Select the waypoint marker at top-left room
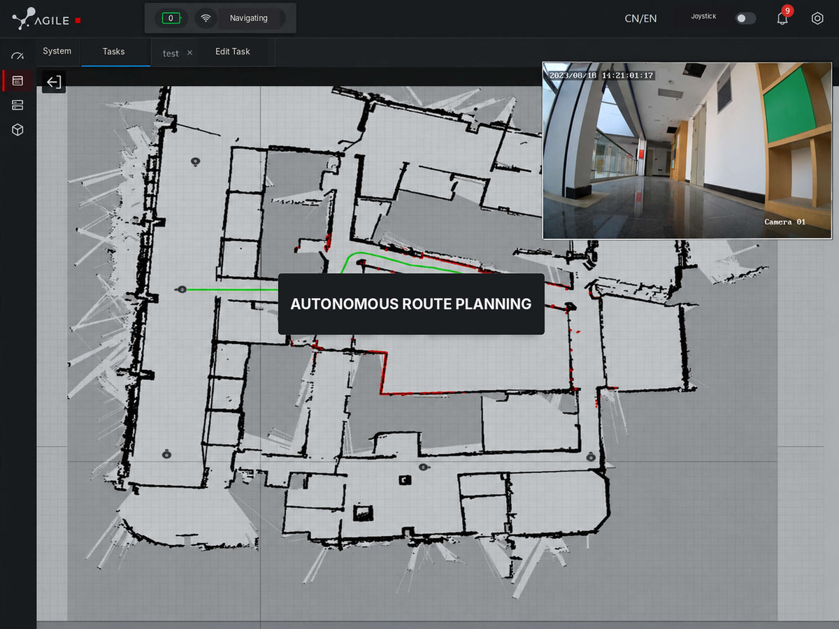The height and width of the screenshot is (629, 839). (x=196, y=161)
